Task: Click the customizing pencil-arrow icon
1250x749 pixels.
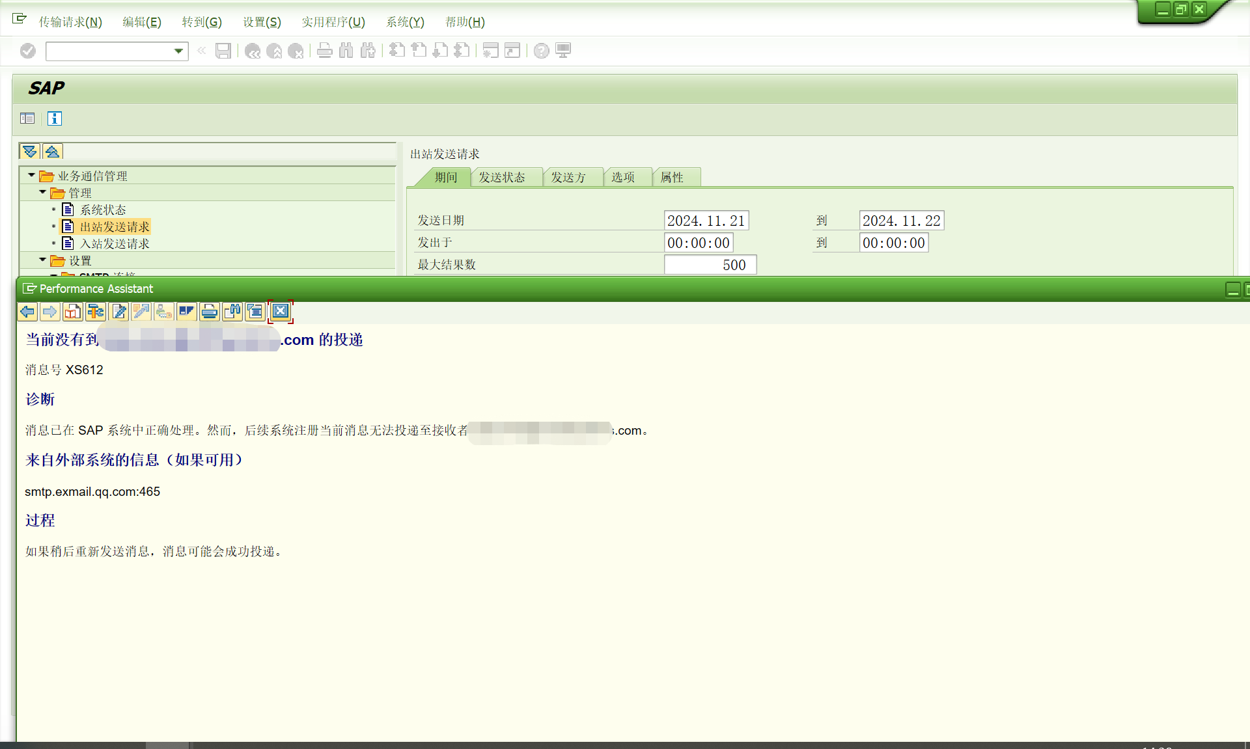Action: coord(141,312)
